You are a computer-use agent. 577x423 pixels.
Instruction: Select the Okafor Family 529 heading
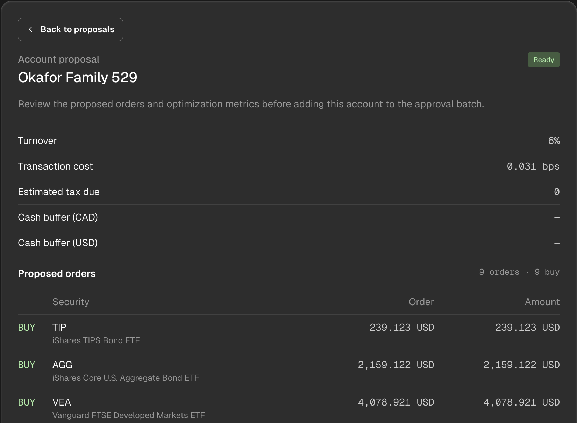click(x=78, y=77)
